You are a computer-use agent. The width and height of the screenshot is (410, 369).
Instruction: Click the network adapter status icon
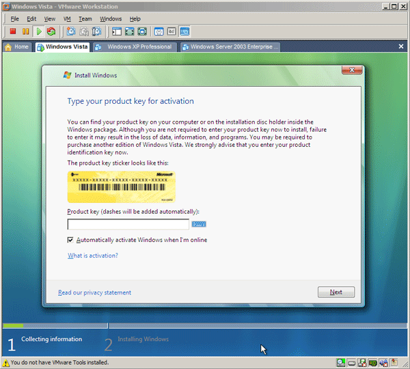(x=373, y=363)
